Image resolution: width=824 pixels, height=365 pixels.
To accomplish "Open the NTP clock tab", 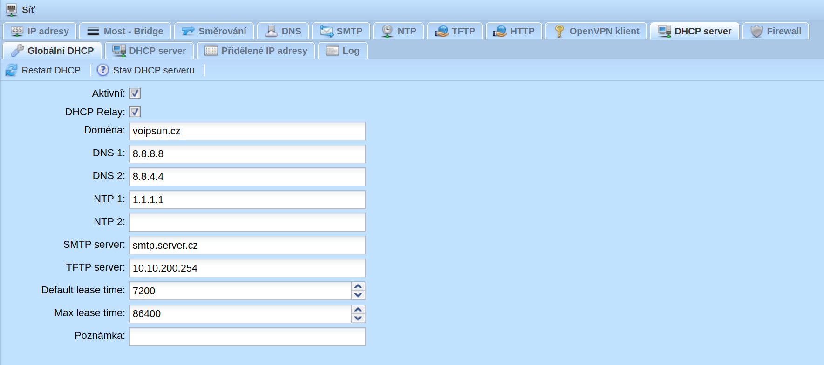I will [399, 31].
